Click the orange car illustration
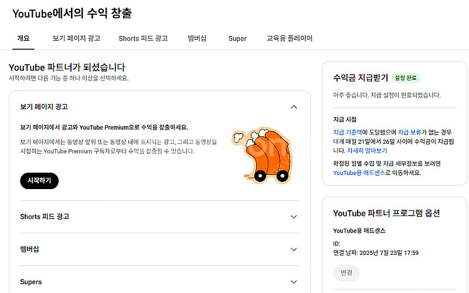 (261, 155)
